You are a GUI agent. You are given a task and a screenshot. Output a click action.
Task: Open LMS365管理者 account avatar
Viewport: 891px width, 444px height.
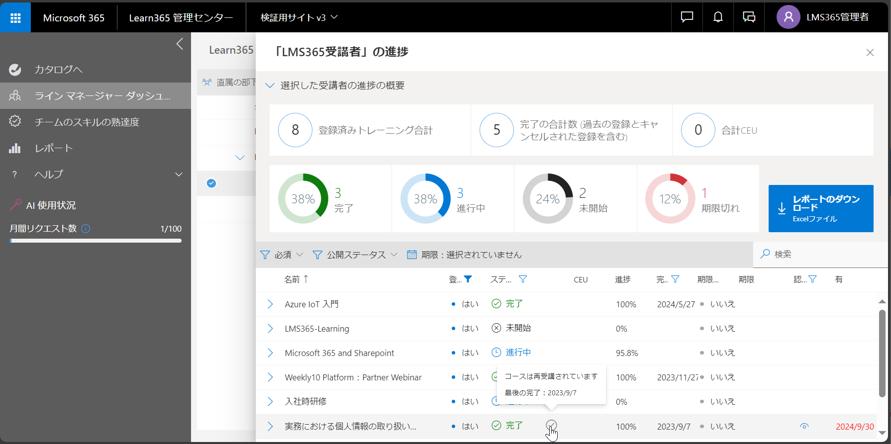(x=789, y=17)
